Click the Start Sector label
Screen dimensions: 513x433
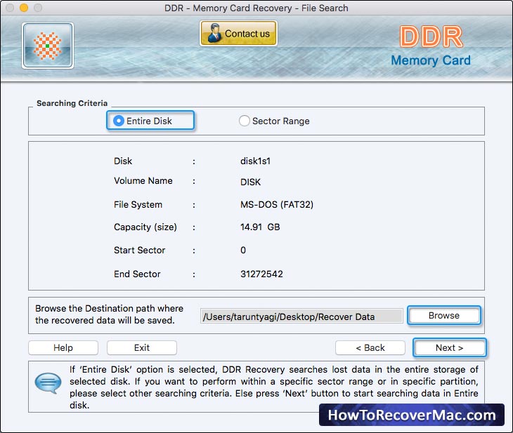coord(139,251)
